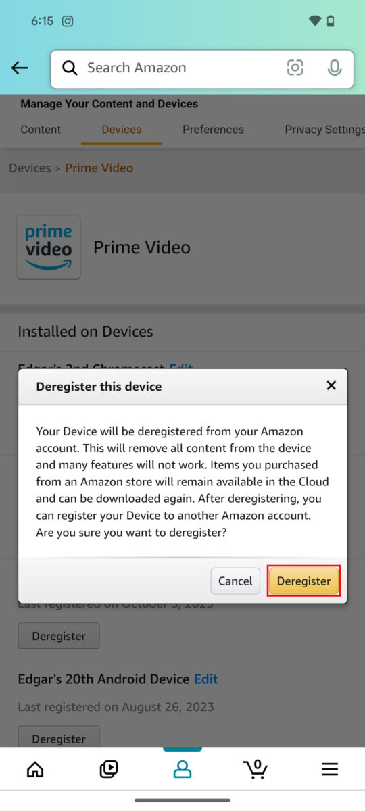This screenshot has height=811, width=365.
Task: Select the Devices tab
Action: (x=122, y=130)
